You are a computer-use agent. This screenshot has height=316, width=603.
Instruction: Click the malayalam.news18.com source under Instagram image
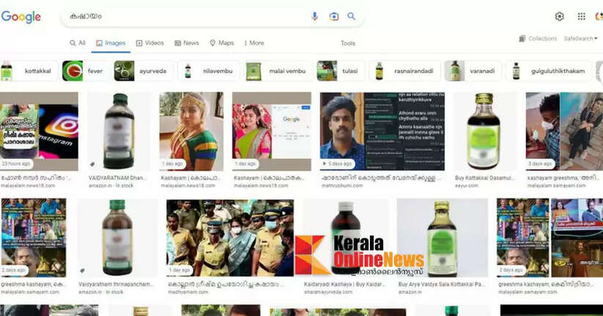pos(28,185)
